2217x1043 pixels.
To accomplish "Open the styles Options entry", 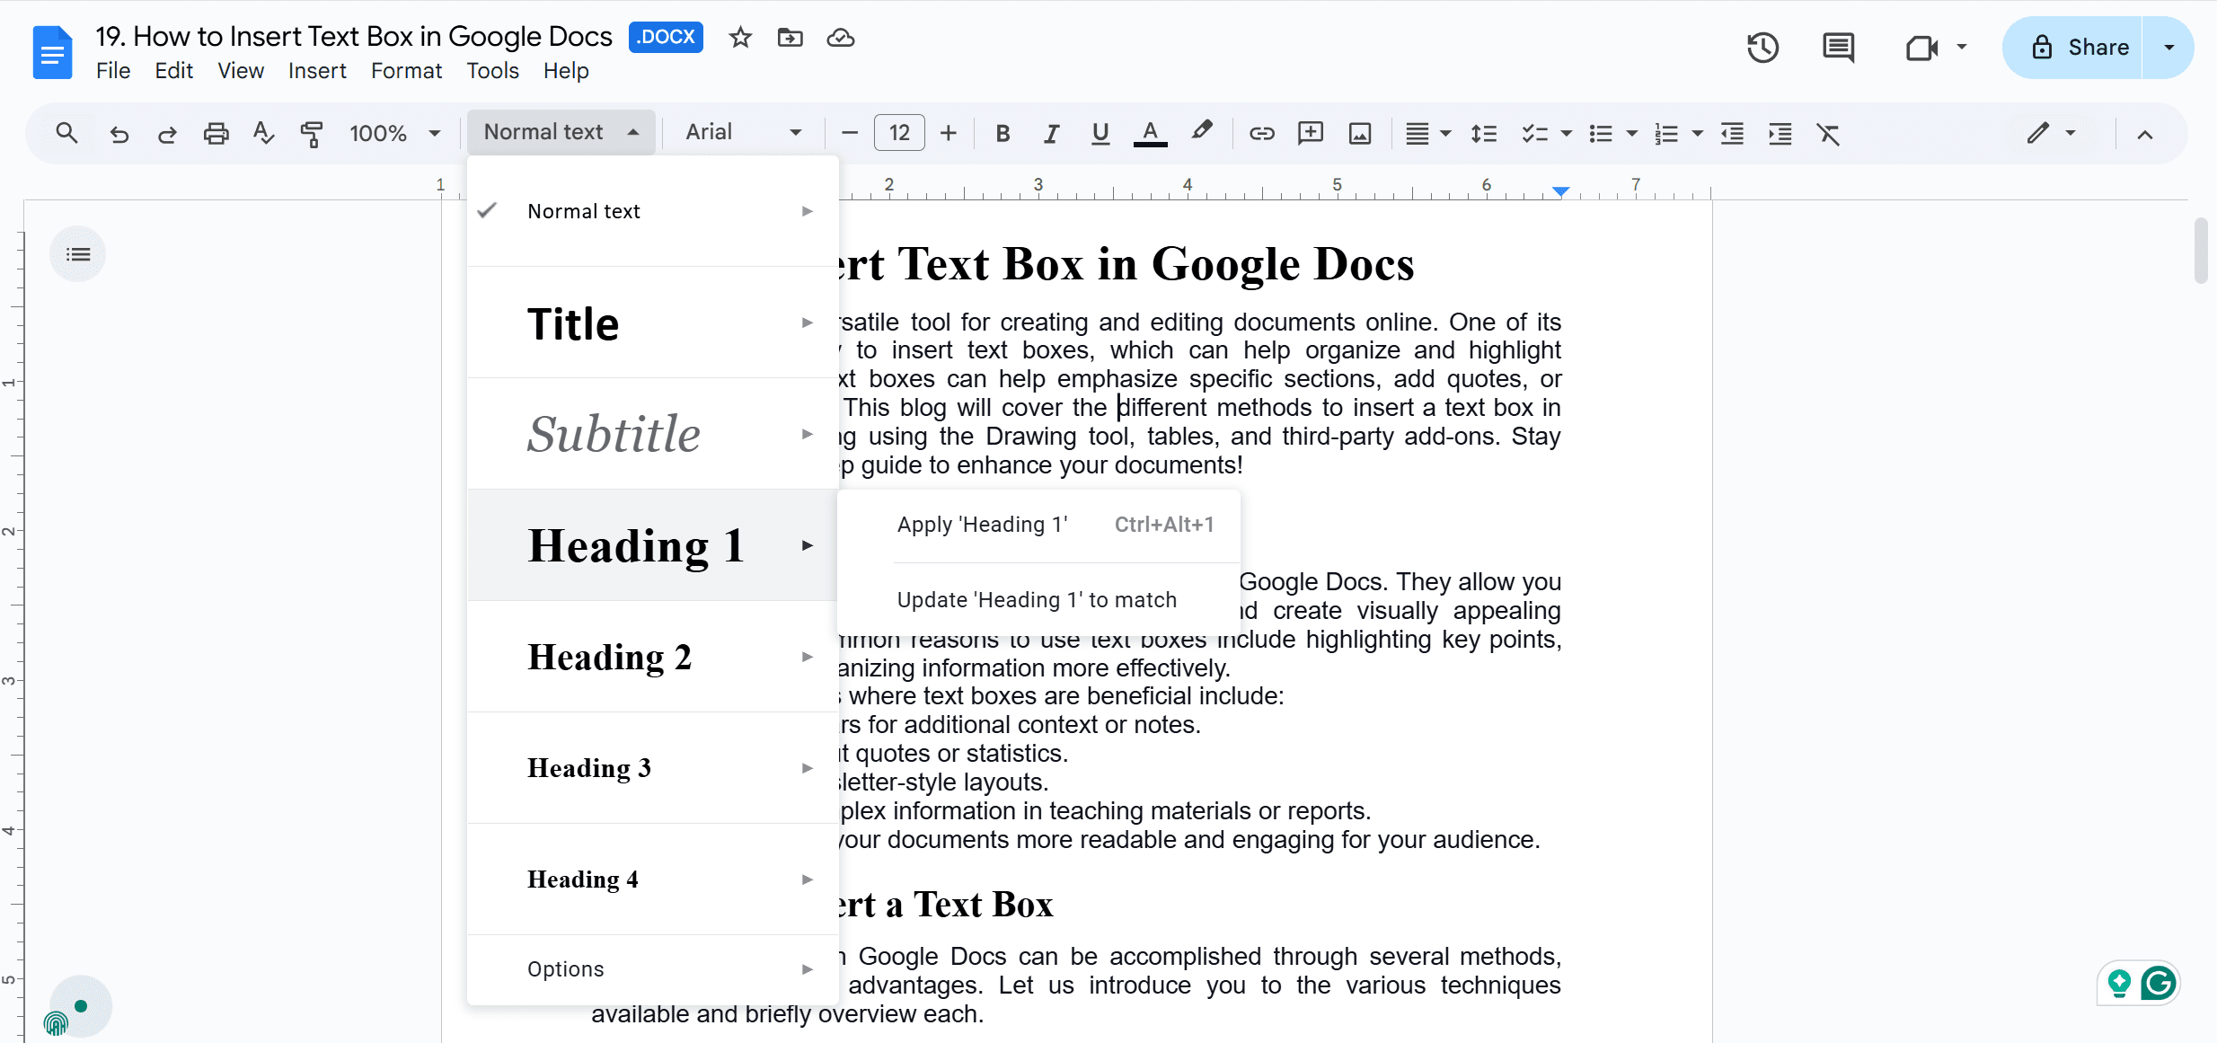I will 653,969.
